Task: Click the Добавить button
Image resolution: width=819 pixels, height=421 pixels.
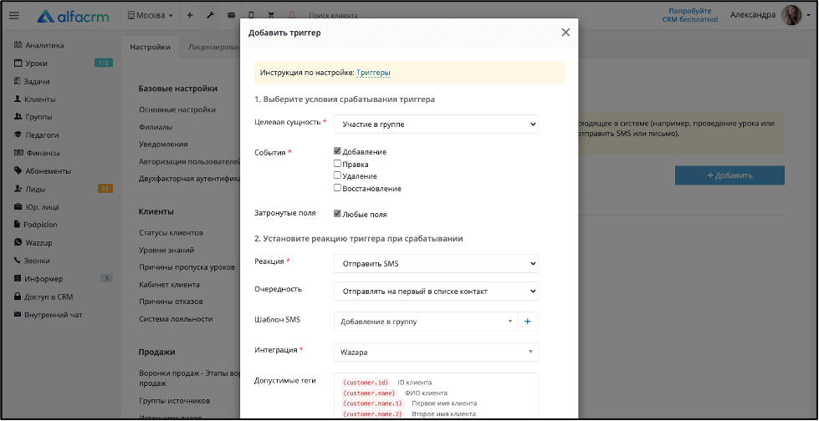Action: (x=729, y=175)
